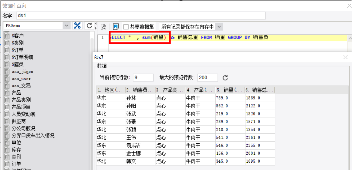Close the 预览 preview window
Image resolution: width=352 pixels, height=170 pixels.
pos(345,57)
